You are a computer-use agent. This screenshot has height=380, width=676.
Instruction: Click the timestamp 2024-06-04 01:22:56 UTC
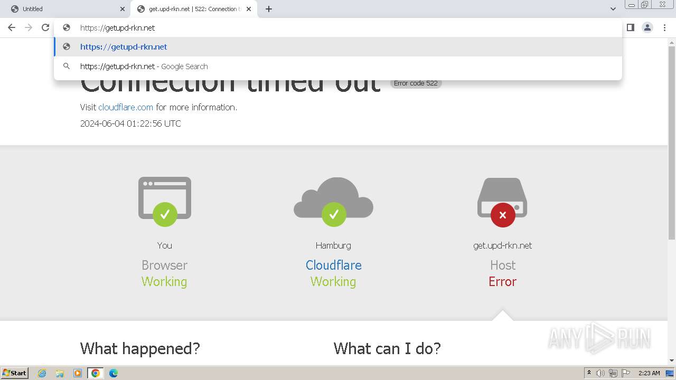tap(130, 123)
